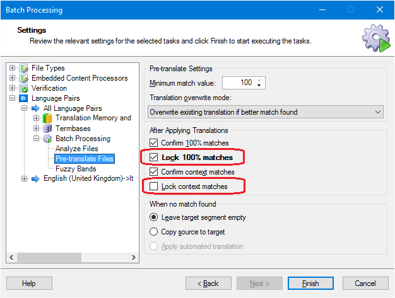Click the tree's horizontal scrollbar right arrow

[x=134, y=257]
